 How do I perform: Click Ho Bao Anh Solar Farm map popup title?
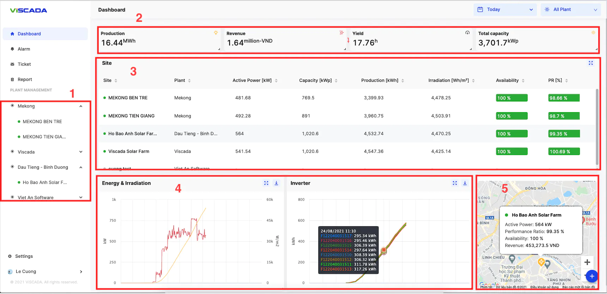pyautogui.click(x=536, y=215)
